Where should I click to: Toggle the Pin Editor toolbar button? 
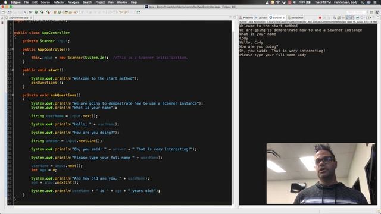(139, 12)
